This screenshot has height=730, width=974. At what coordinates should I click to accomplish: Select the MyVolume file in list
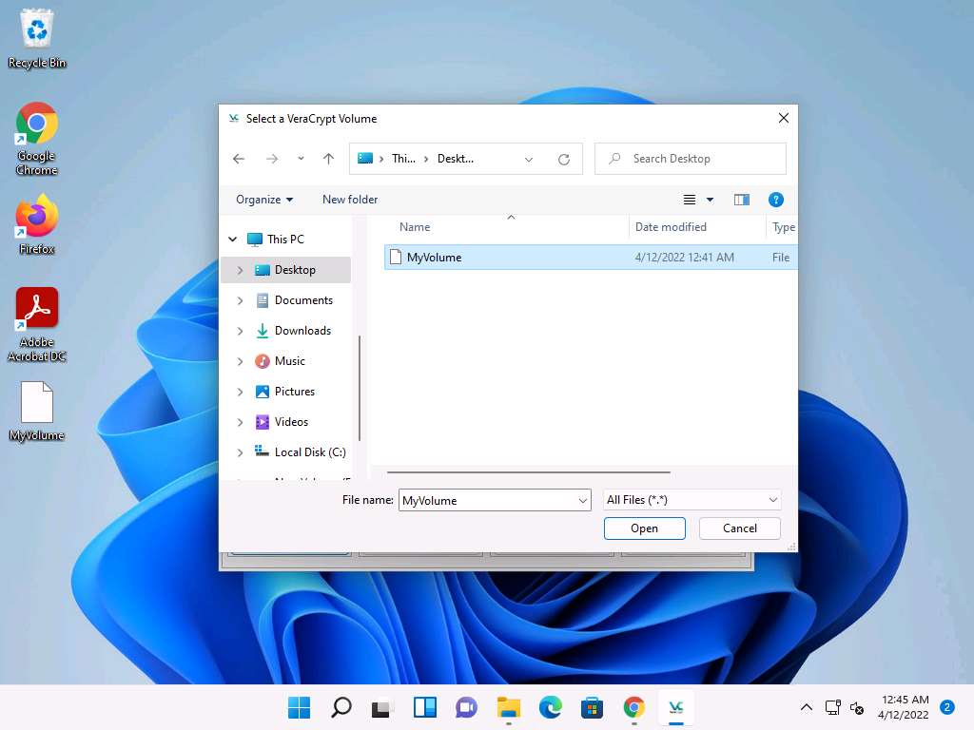434,258
